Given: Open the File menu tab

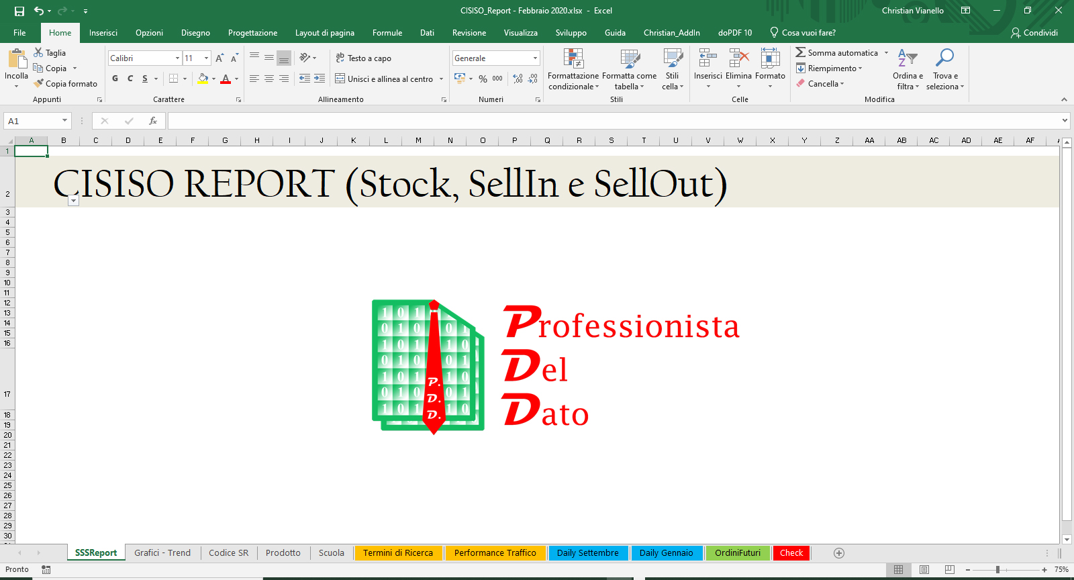Looking at the screenshot, I should point(19,33).
